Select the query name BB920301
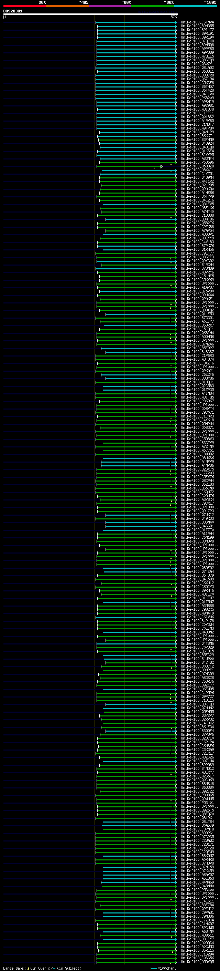Viewport: 220px width, 971px height. pos(13,11)
